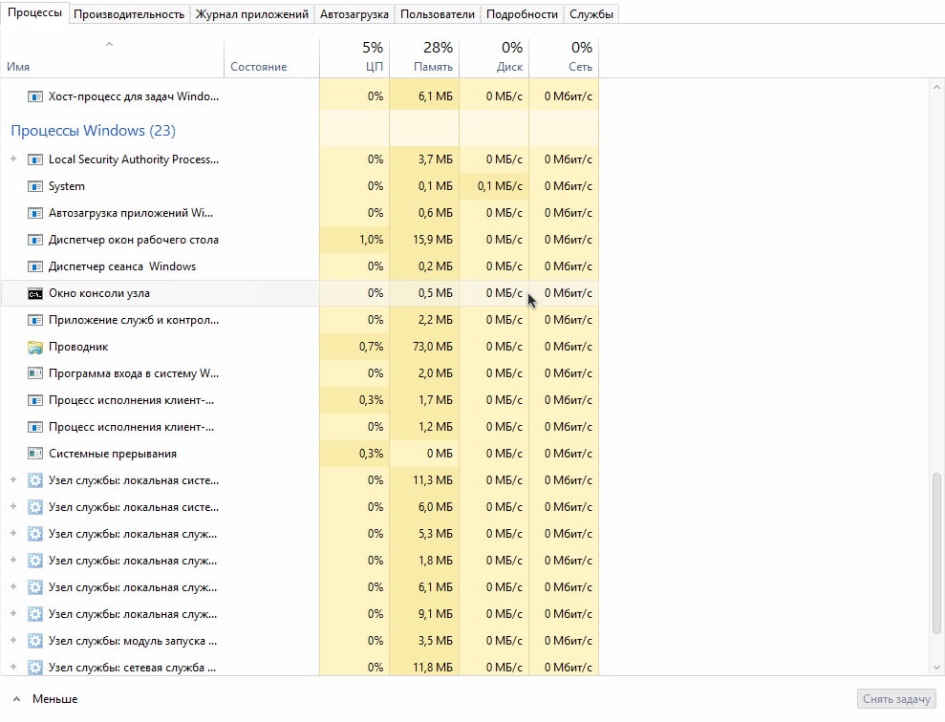945x722 pixels.
Task: Click the scrollbar up arrow
Action: [936, 87]
